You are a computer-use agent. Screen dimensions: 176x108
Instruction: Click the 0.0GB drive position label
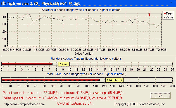point(8,50)
